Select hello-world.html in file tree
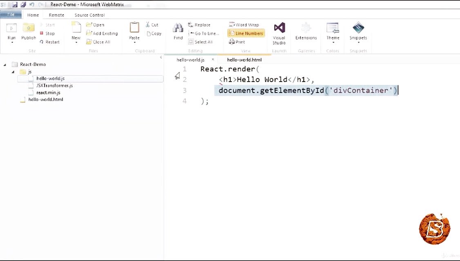 [45, 100]
